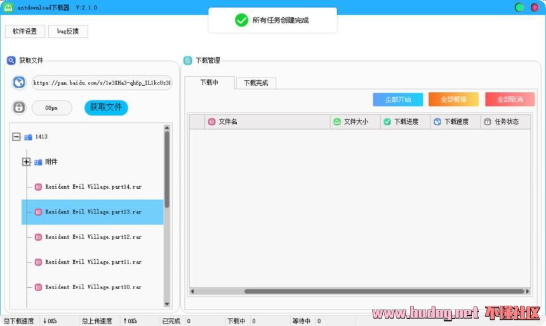Click the magnifier icon of 获取文件 panel
Viewport: 546px width, 326px height.
click(x=11, y=60)
